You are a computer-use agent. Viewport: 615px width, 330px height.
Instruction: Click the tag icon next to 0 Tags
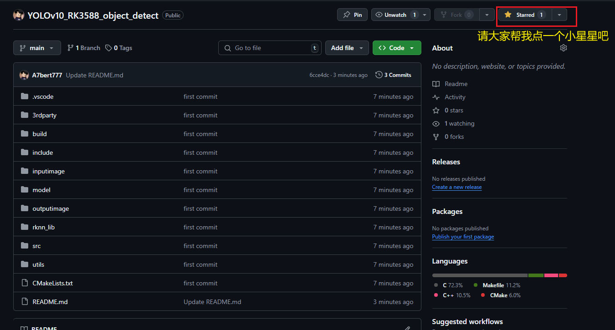(108, 48)
